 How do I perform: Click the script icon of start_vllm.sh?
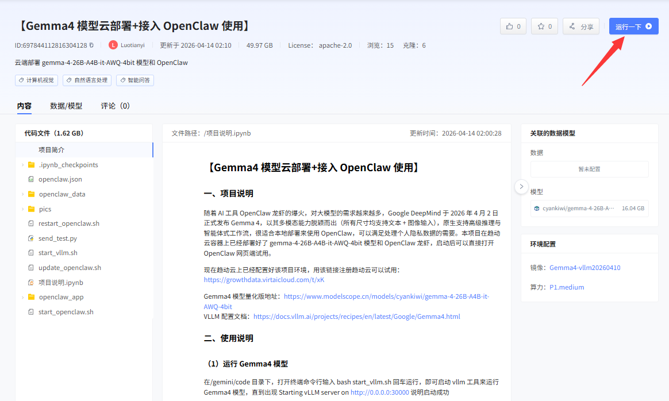point(30,253)
